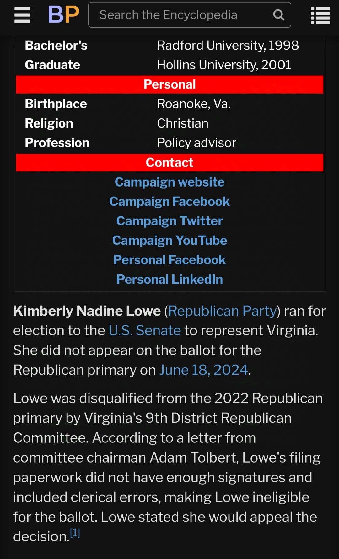Follow the Republican Party link

[x=222, y=311]
